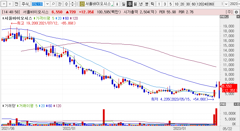Click the 최고 19,200 high annotation

[43, 23]
